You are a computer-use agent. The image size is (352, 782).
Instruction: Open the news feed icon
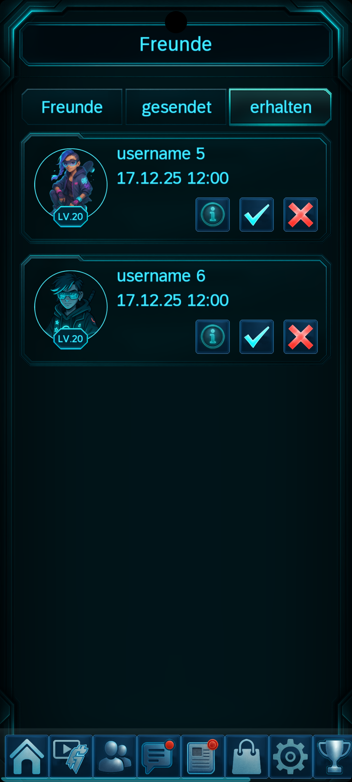tap(203, 757)
